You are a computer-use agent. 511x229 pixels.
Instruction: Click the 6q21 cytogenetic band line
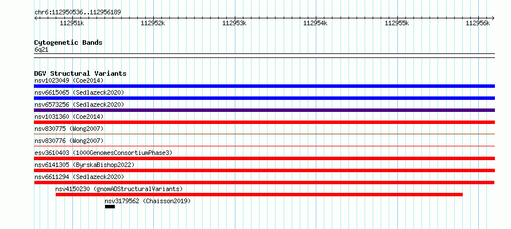click(264, 56)
